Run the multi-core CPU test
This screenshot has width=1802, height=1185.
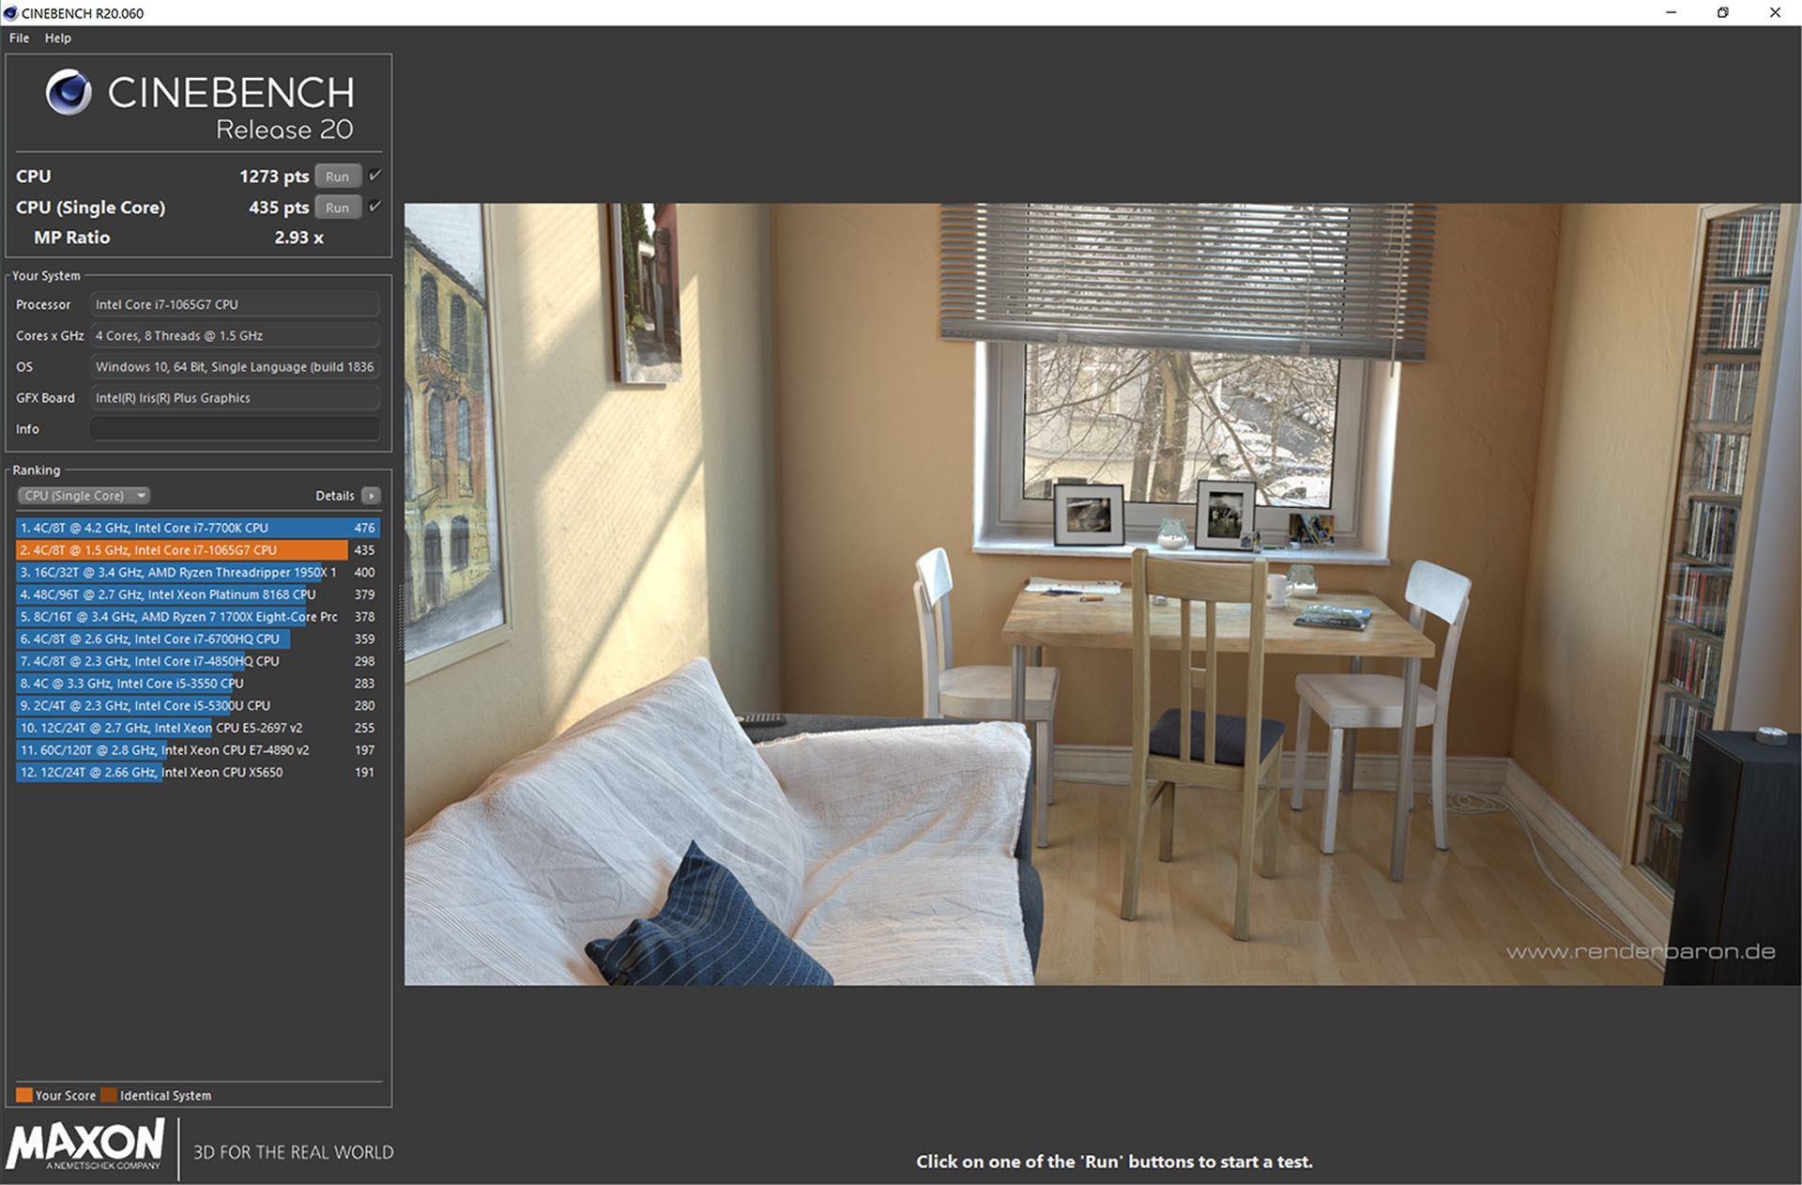(337, 177)
